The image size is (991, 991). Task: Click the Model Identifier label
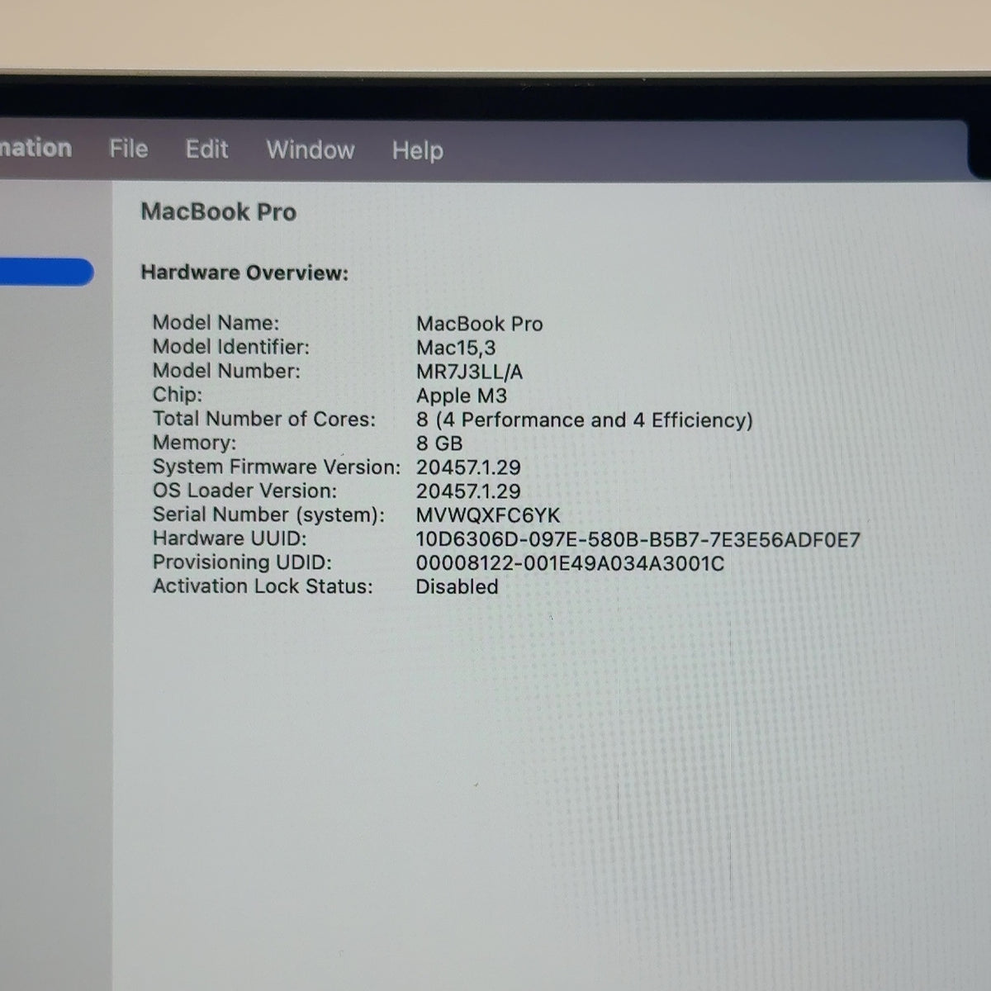point(231,347)
